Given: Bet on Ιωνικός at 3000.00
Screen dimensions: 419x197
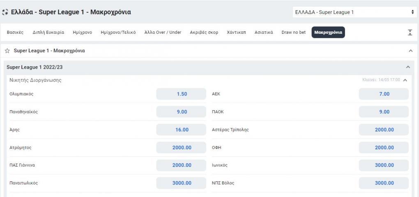Looking at the screenshot, I should pos(384,165).
